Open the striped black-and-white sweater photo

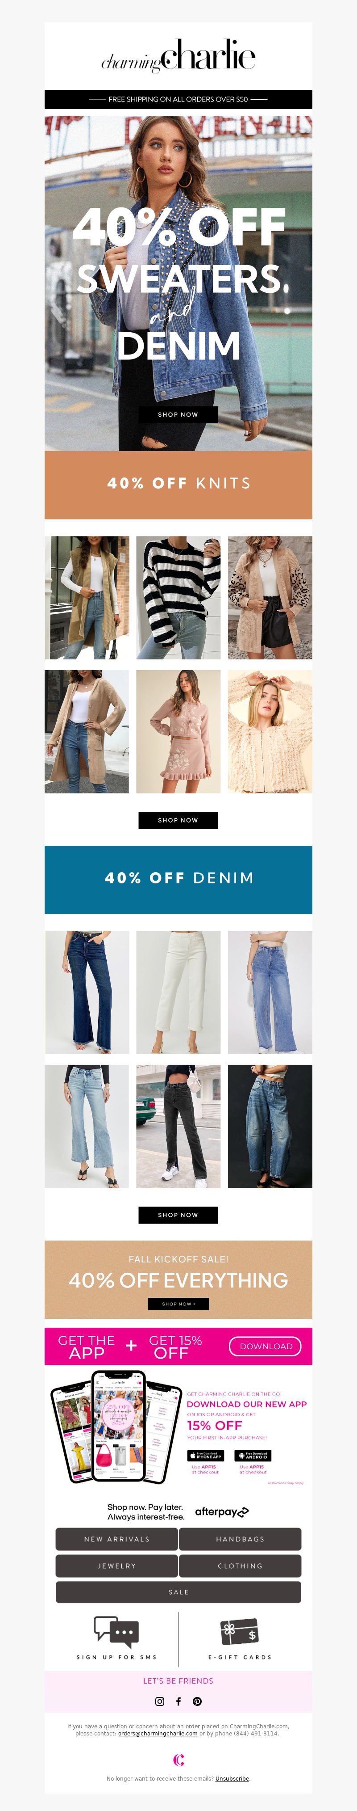point(178,598)
